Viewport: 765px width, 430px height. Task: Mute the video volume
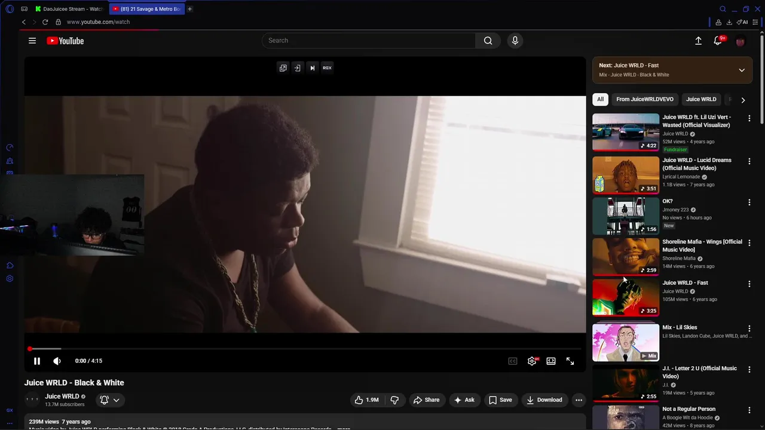click(x=57, y=361)
